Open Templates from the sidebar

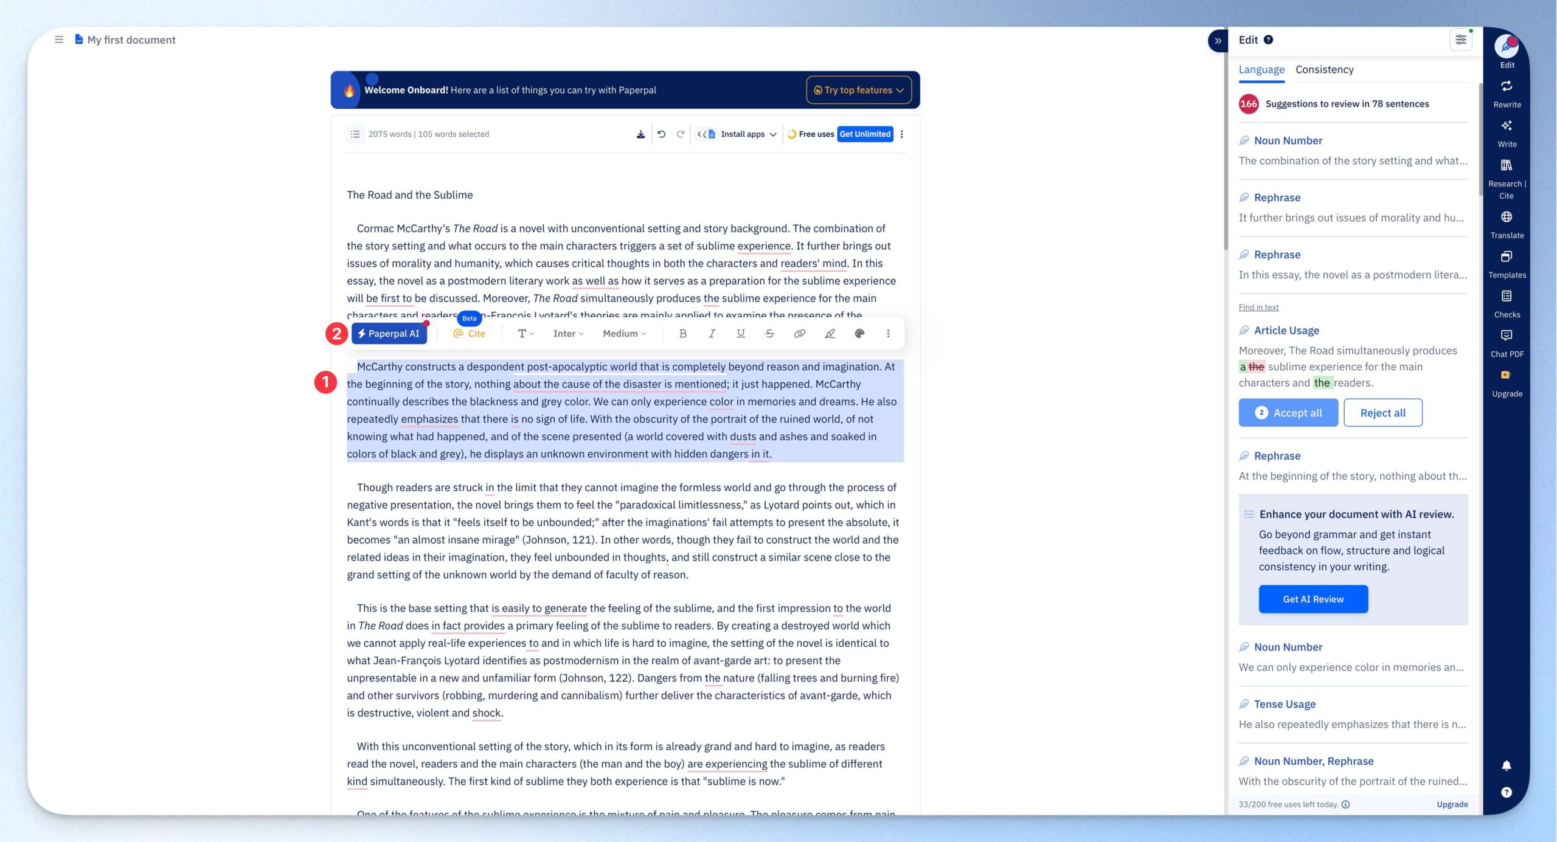pos(1507,264)
